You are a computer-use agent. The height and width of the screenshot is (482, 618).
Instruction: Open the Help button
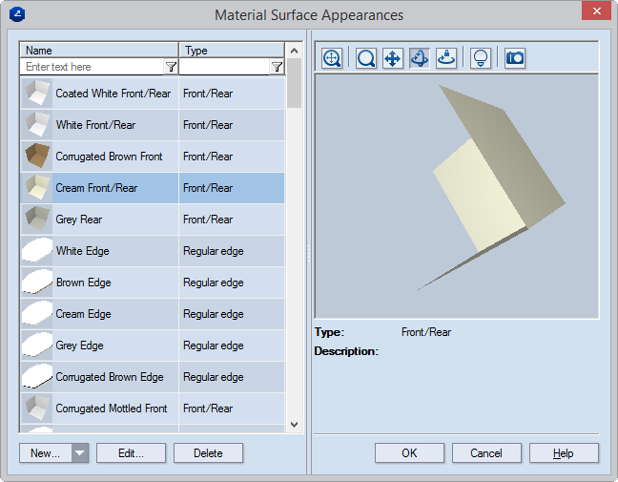click(x=564, y=452)
